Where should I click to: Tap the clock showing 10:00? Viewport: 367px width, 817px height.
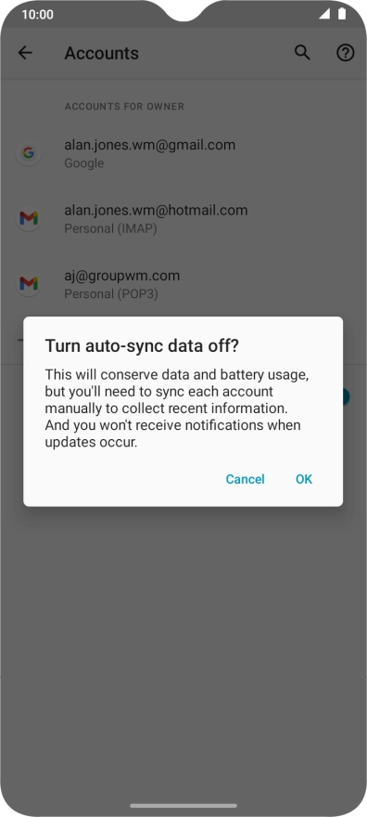tap(37, 14)
